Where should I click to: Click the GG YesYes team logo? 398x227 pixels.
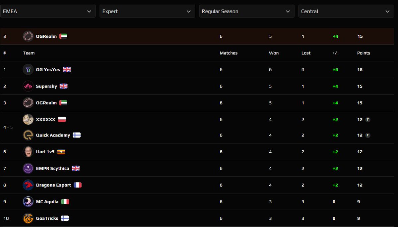click(x=28, y=69)
